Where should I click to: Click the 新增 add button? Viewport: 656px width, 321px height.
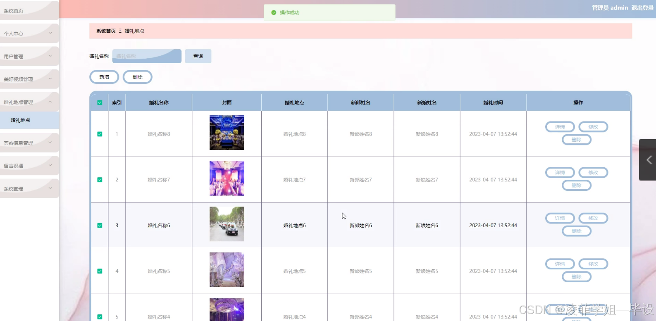click(104, 77)
